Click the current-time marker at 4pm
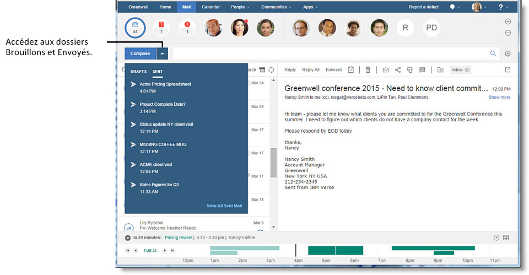The image size is (529, 275). tap(296, 251)
